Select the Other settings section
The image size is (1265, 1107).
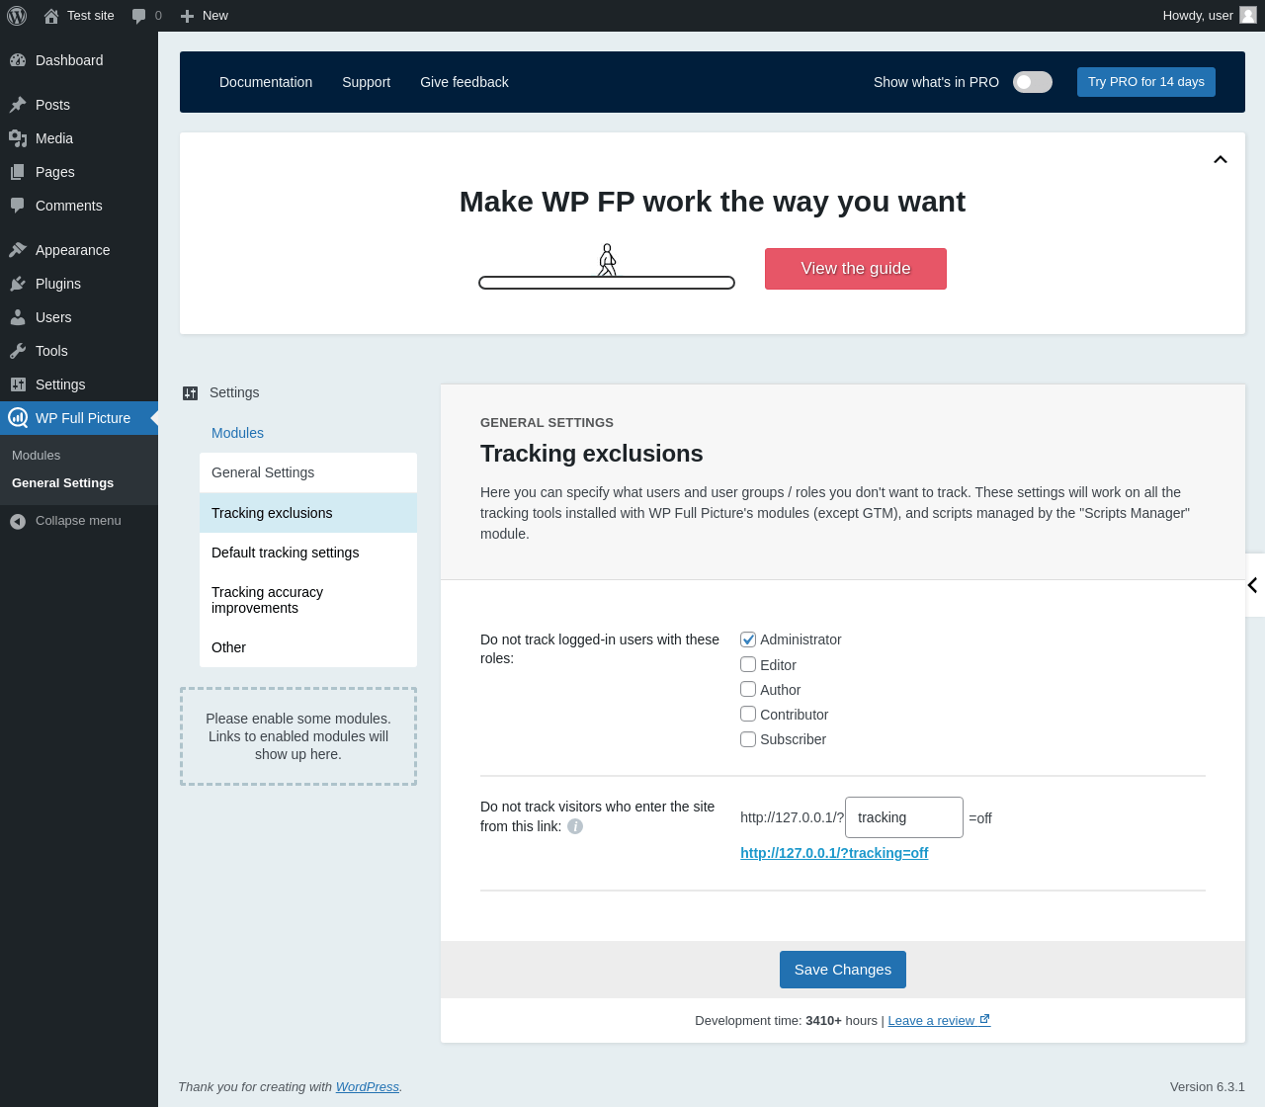click(x=308, y=647)
